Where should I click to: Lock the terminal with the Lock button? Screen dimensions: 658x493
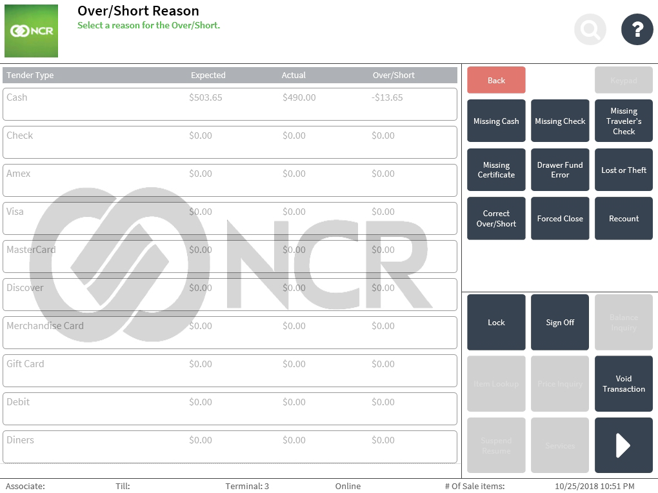pyautogui.click(x=496, y=323)
